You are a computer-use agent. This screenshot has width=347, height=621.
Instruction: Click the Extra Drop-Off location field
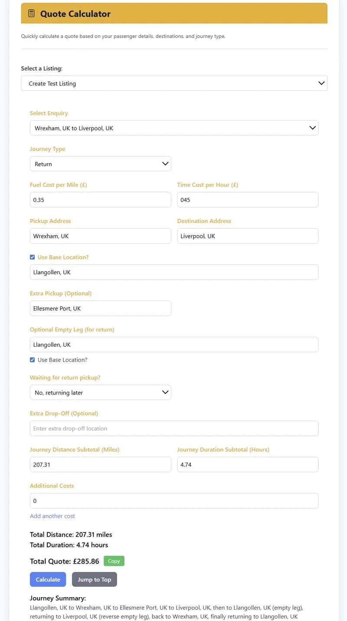click(174, 428)
